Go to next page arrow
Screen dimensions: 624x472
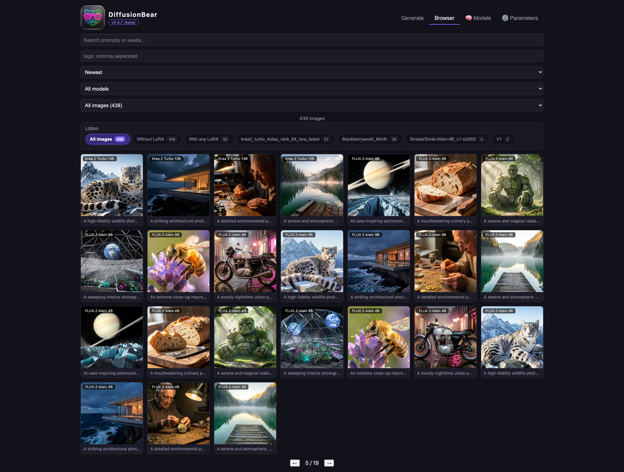coord(329,463)
